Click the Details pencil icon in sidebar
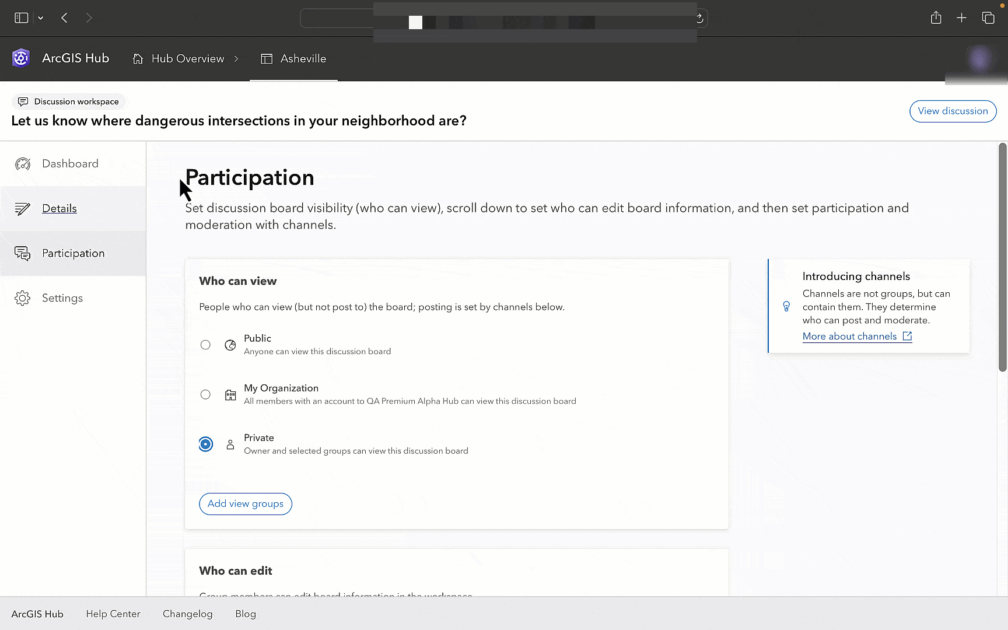Image resolution: width=1008 pixels, height=630 pixels. pyautogui.click(x=23, y=209)
